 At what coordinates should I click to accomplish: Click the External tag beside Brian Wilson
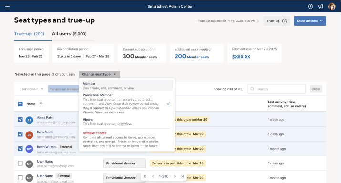tap(65, 147)
